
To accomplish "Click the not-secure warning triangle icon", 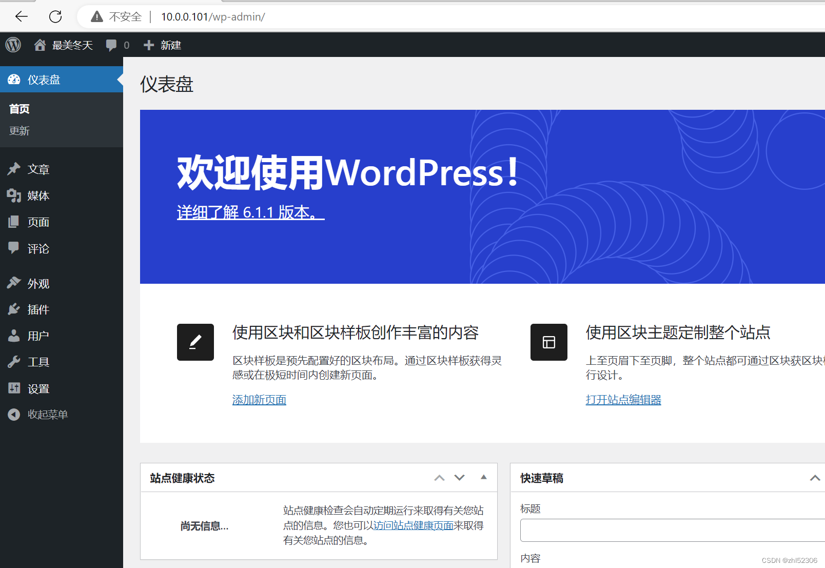I will coord(97,17).
